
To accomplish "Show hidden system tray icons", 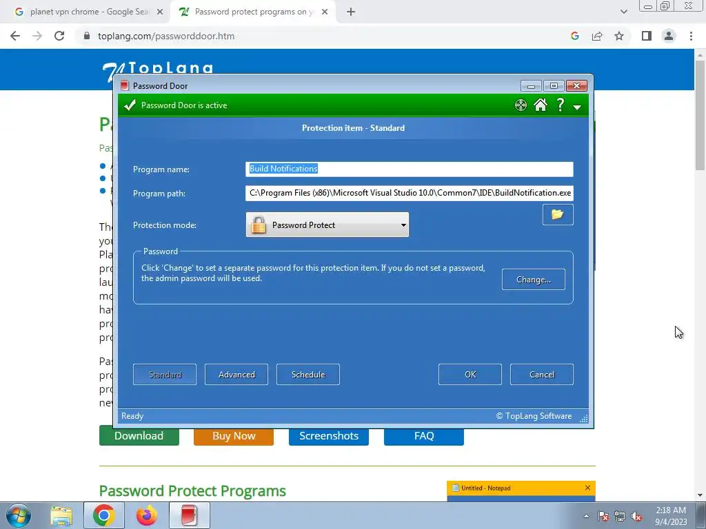I will pyautogui.click(x=586, y=516).
